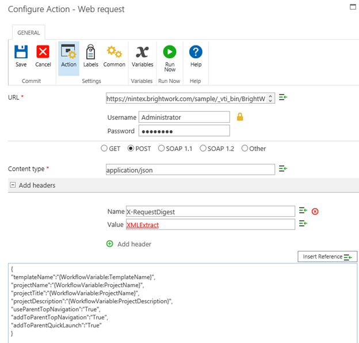The height and width of the screenshot is (343, 359).
Task: Click the "templateName" line in body
Action: 83,277
